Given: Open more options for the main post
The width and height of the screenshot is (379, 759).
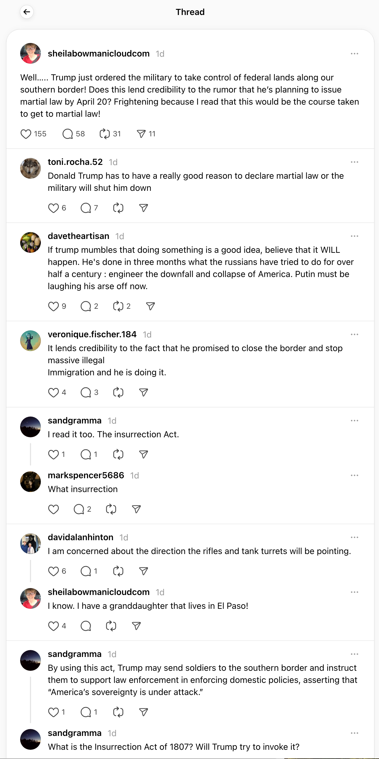Looking at the screenshot, I should pyautogui.click(x=354, y=54).
